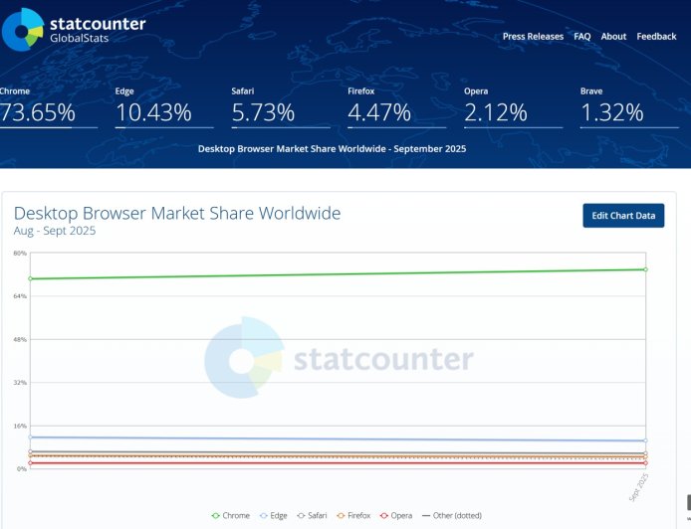Toggle Chrome series in chart legend
This screenshot has width=691, height=529.
click(x=231, y=515)
